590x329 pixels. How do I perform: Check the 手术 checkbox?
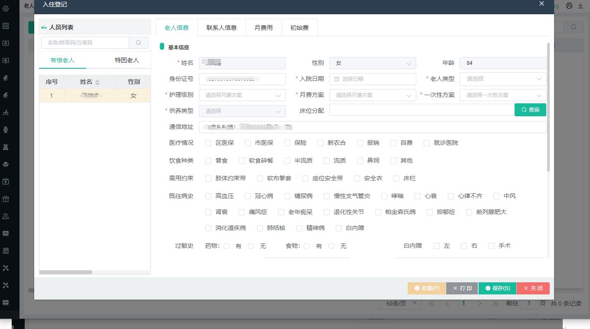coord(491,246)
